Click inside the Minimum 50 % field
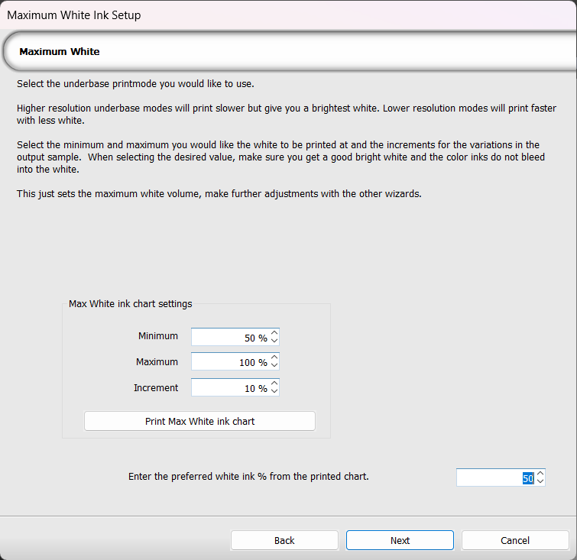The width and height of the screenshot is (577, 560). tap(229, 338)
